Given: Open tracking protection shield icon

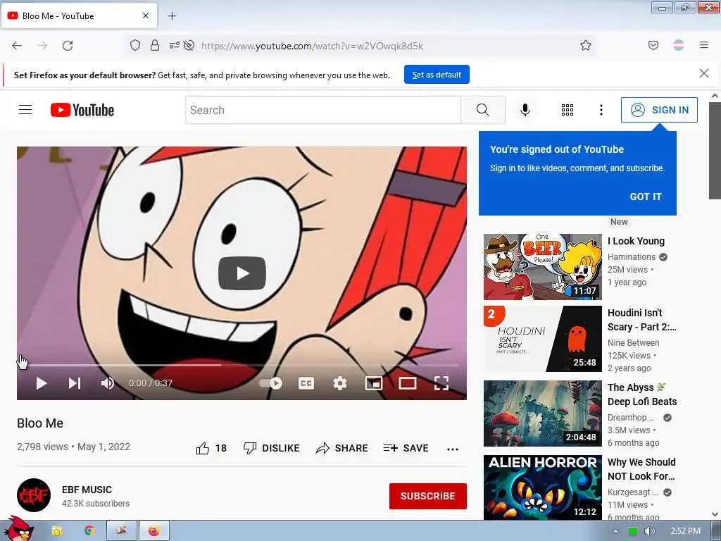Looking at the screenshot, I should coord(134,45).
